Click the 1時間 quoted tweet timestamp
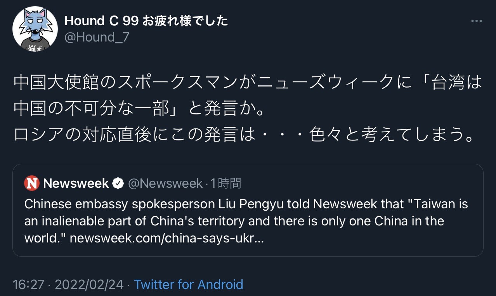This screenshot has width=496, height=296. (225, 183)
